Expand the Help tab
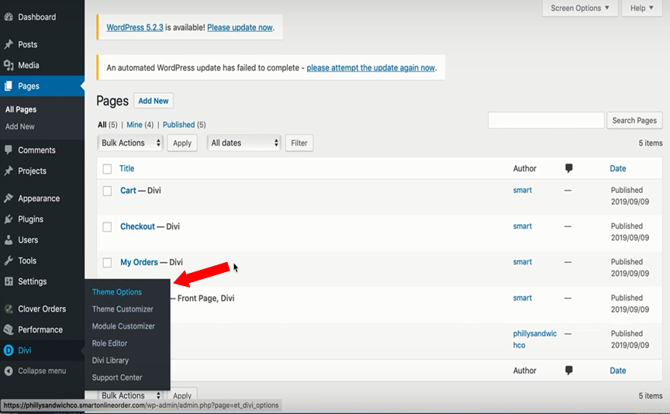 [x=642, y=8]
